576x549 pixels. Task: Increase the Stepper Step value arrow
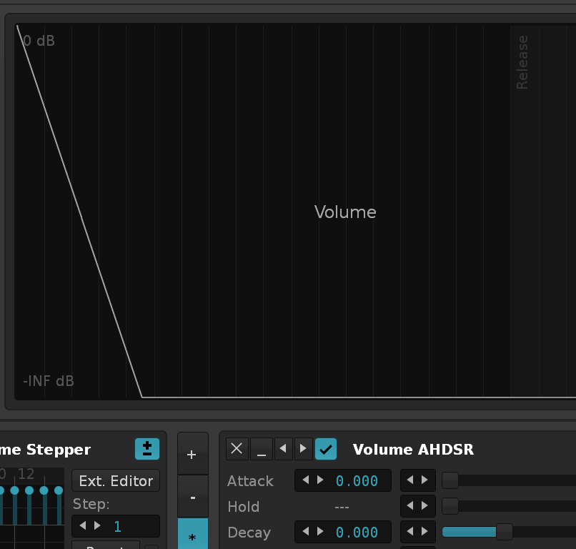point(97,525)
